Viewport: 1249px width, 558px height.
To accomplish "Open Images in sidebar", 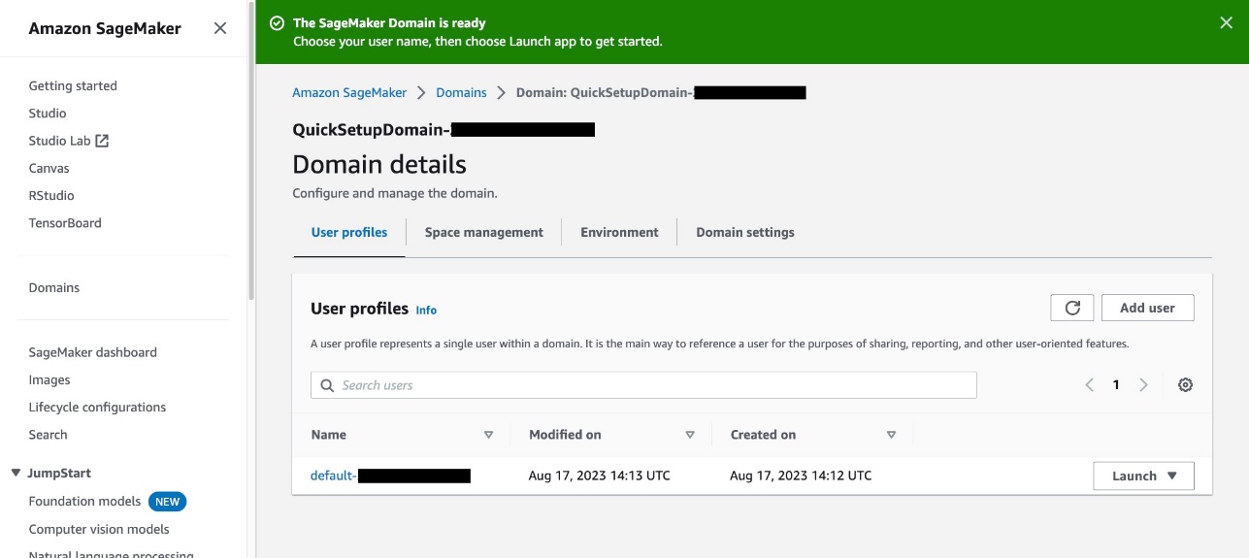I will 49,379.
